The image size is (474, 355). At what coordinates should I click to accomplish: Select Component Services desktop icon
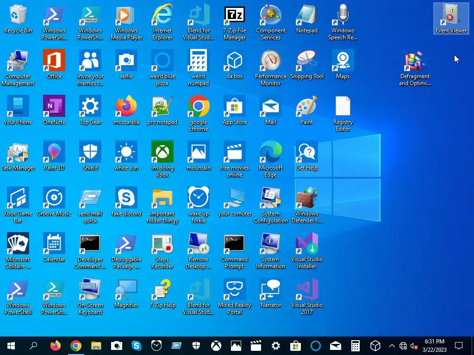point(271,22)
